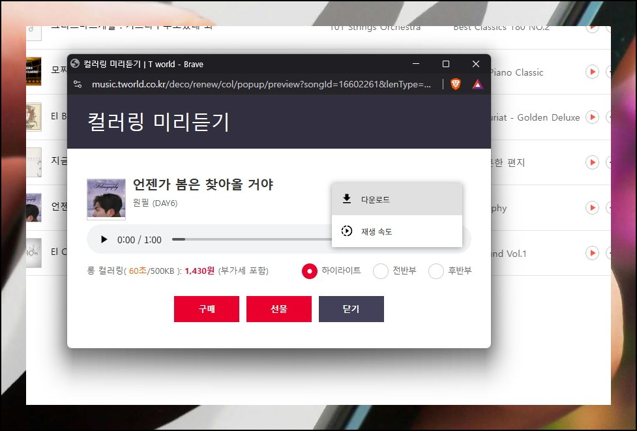Play preview for the 편지 album row
The image size is (637, 431).
(592, 162)
